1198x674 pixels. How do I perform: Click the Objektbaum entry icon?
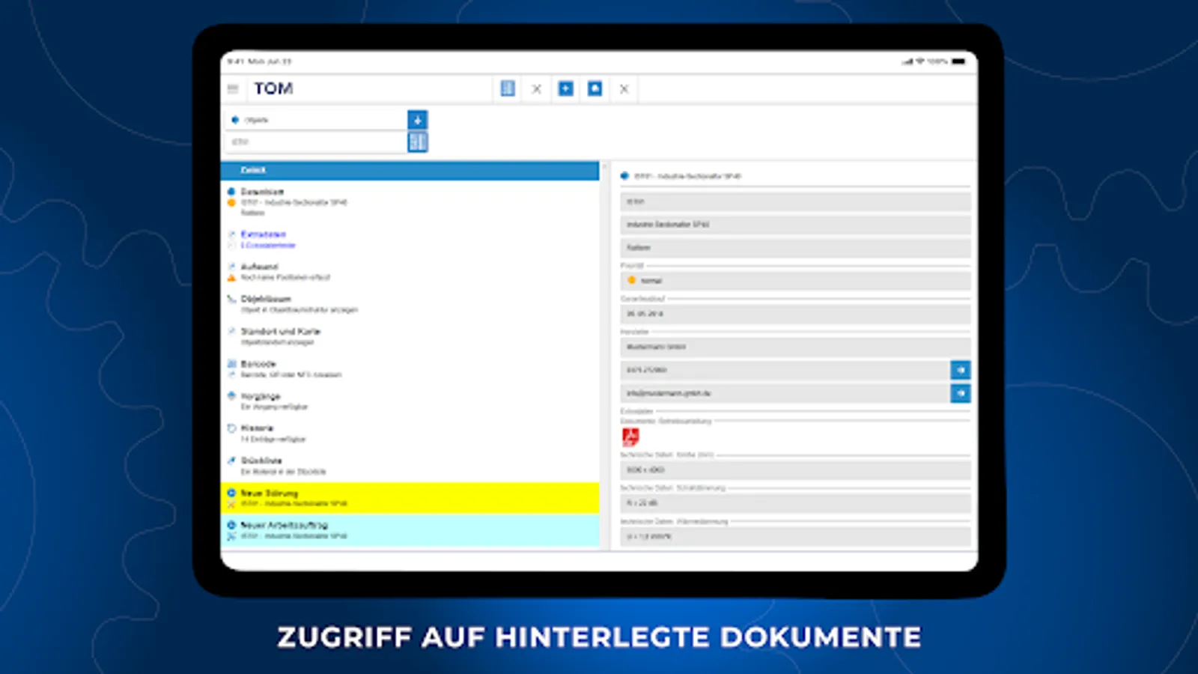(231, 299)
